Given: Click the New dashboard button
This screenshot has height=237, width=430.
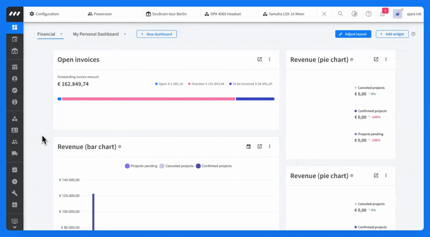Looking at the screenshot, I should click(x=157, y=34).
